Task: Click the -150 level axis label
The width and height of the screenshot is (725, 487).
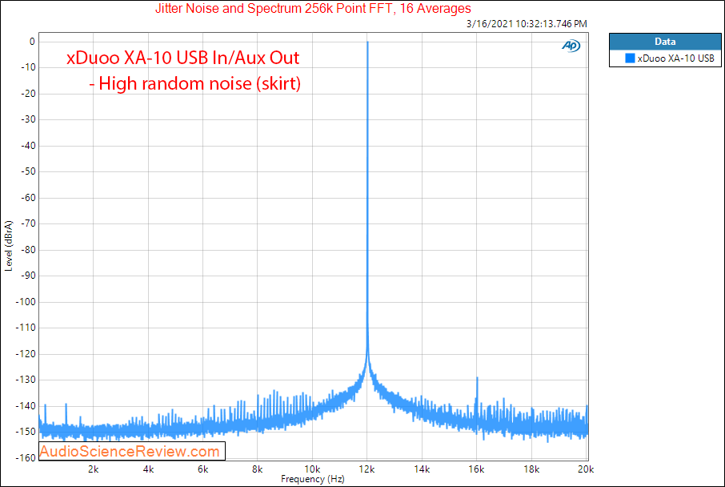Action: [26, 432]
